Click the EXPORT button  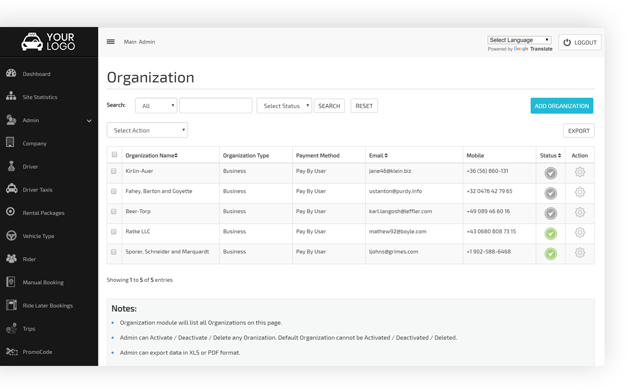[x=579, y=130]
